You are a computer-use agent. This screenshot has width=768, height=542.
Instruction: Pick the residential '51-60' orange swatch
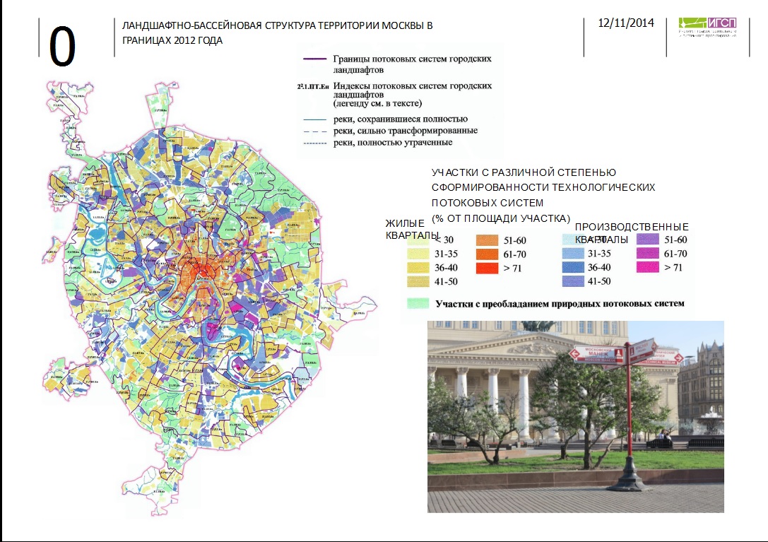click(x=487, y=240)
